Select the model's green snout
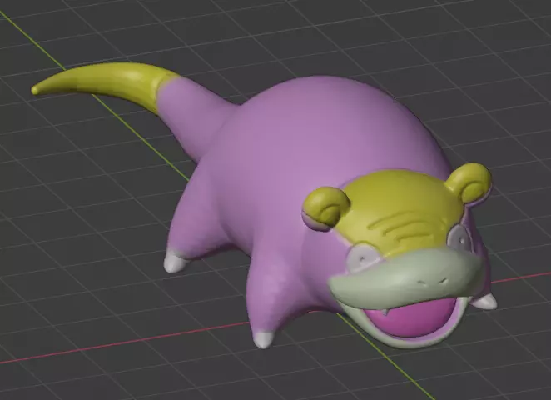 405,278
